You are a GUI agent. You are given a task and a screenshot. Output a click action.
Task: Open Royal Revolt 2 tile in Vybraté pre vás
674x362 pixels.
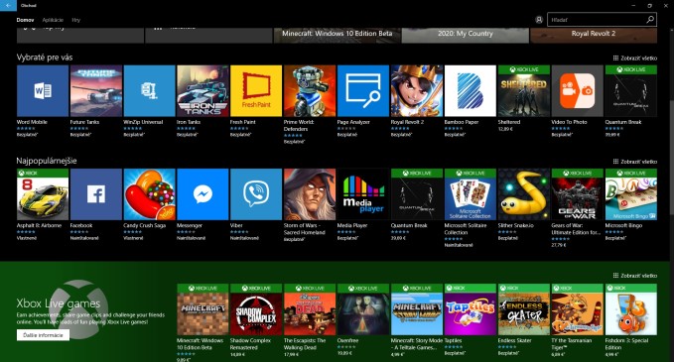417,91
